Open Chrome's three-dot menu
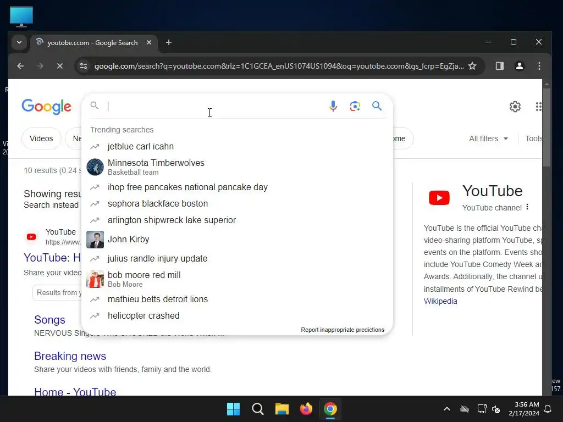Screen dimensions: 563x422 click(539, 66)
